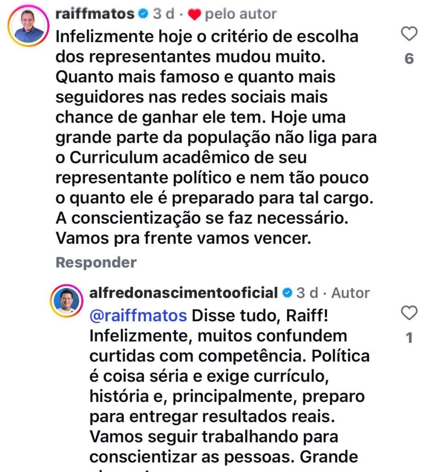Visit the alfredonascimentooficial username link

pos(183,293)
